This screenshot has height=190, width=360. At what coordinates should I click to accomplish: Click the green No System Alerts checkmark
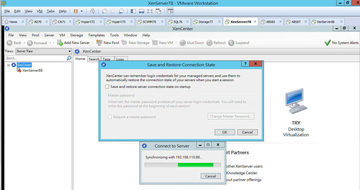(328, 43)
